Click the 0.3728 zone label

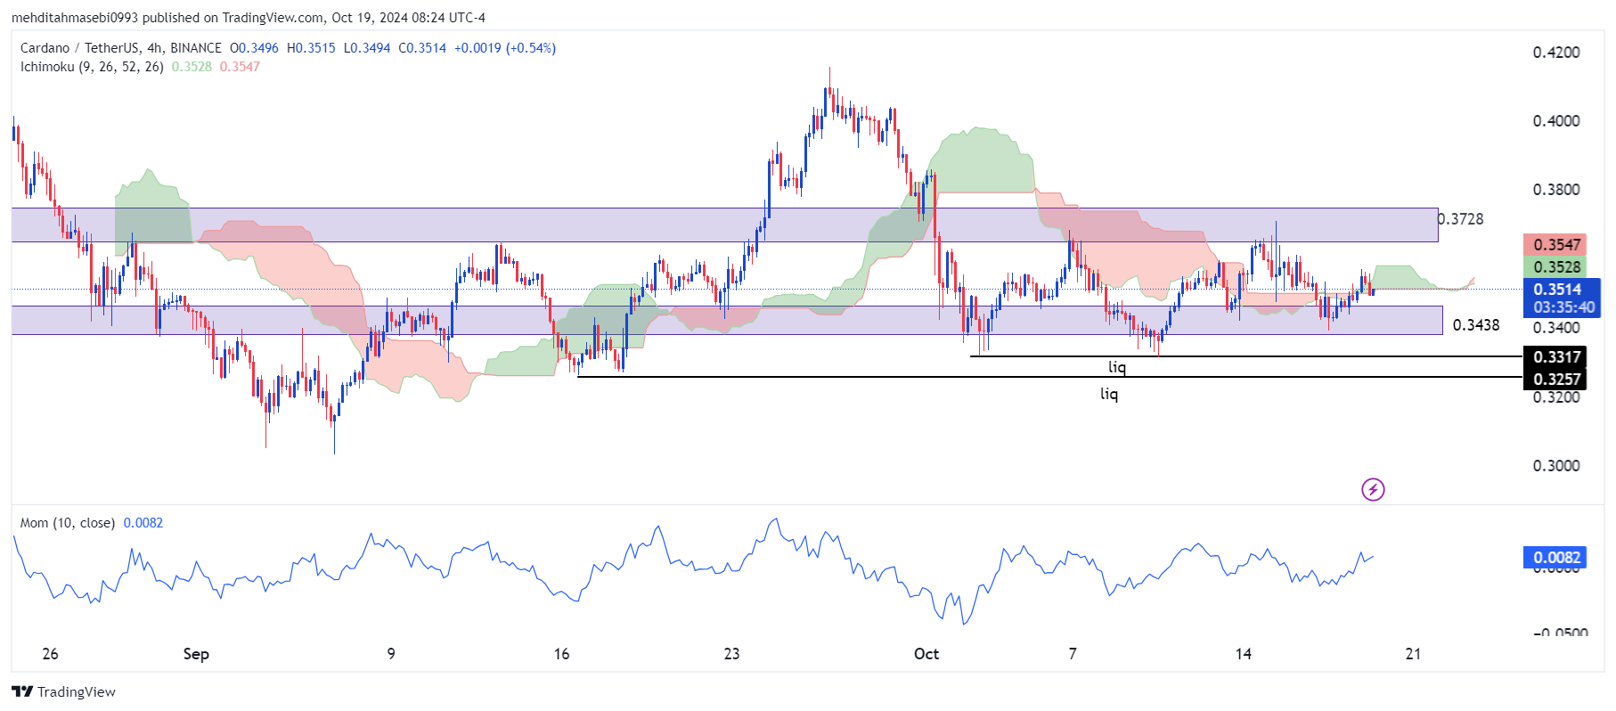coord(1461,219)
